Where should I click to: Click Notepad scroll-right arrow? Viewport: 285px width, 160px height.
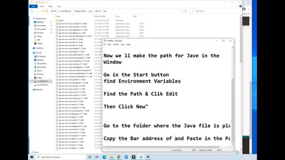pyautogui.click(x=230, y=147)
